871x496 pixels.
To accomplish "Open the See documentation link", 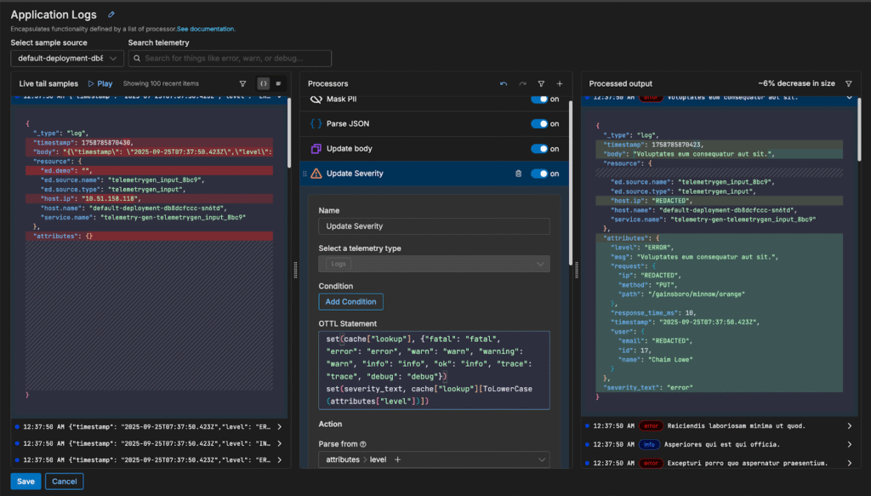I will [206, 29].
